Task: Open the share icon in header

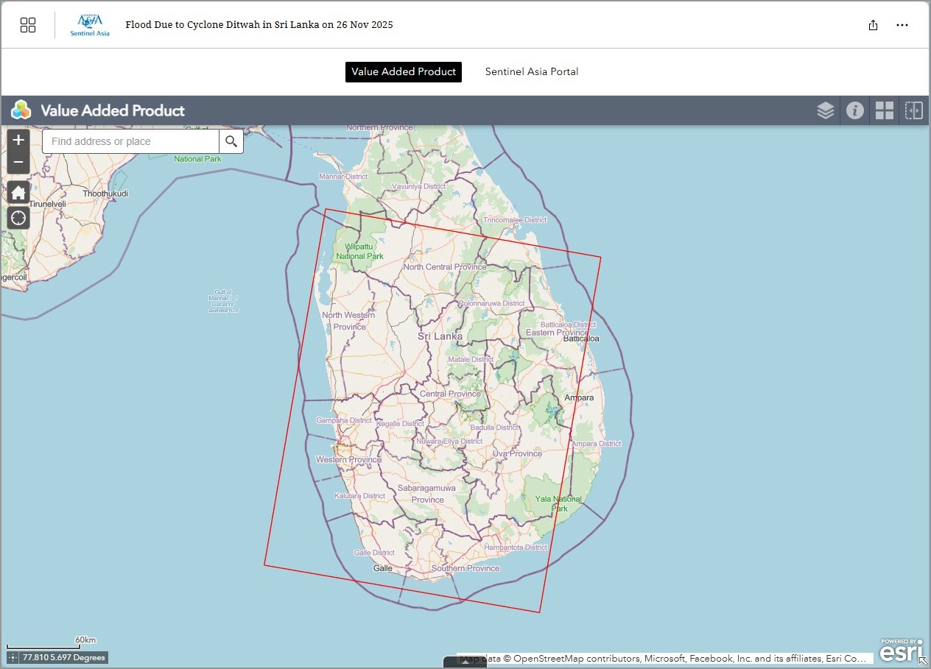Action: point(873,25)
